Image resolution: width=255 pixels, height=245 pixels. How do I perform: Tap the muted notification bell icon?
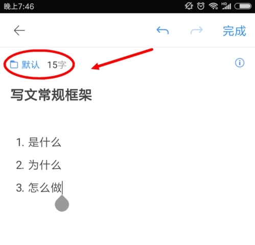pyautogui.click(x=189, y=6)
